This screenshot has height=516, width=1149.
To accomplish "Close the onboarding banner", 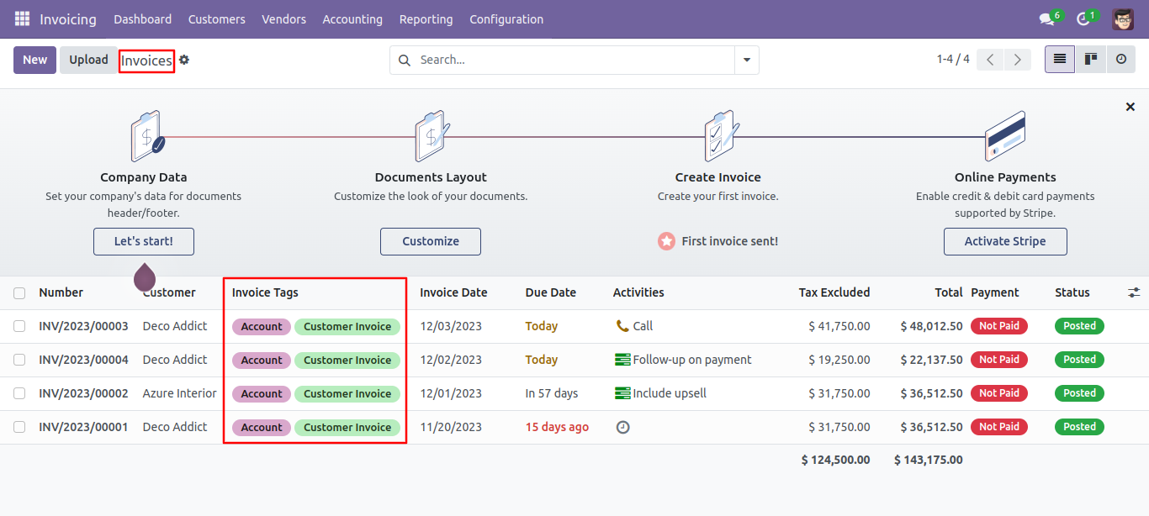I will click(1130, 107).
